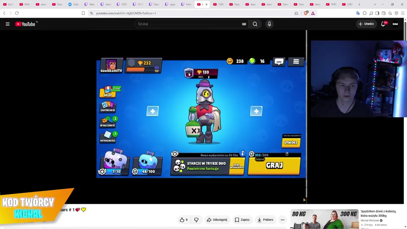Image resolution: width=407 pixels, height=229 pixels.
Task: Open the media control music icon
Action: 371,13
